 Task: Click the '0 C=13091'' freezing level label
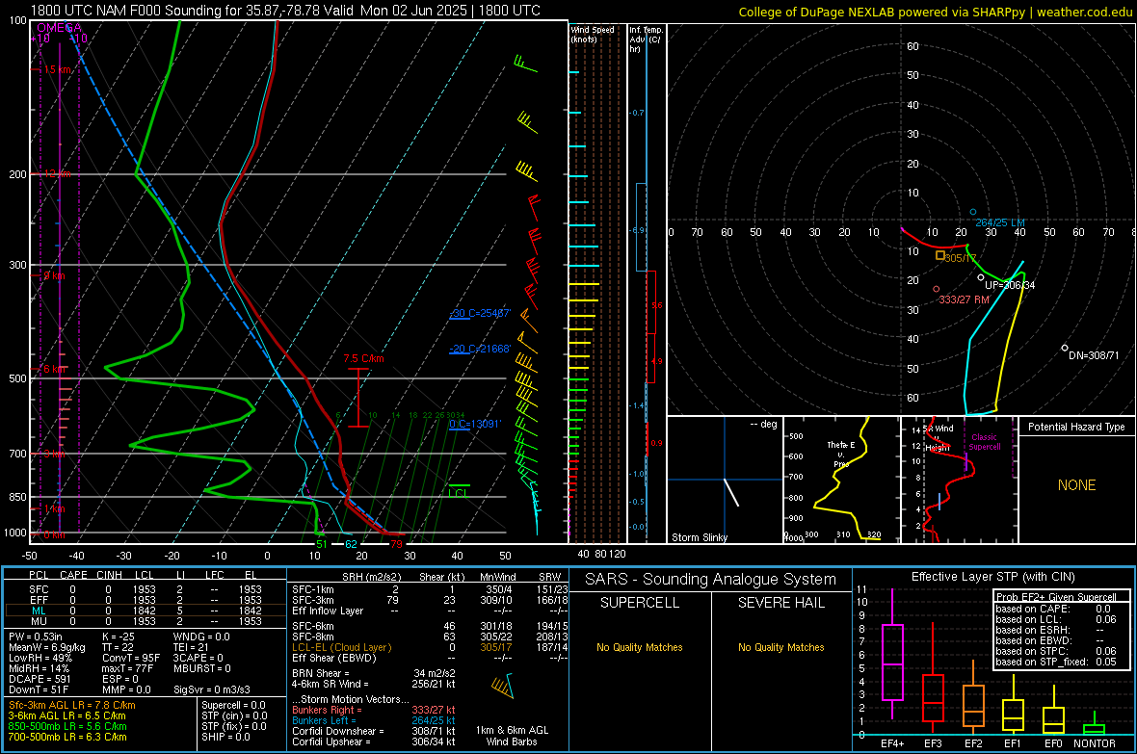pyautogui.click(x=475, y=424)
